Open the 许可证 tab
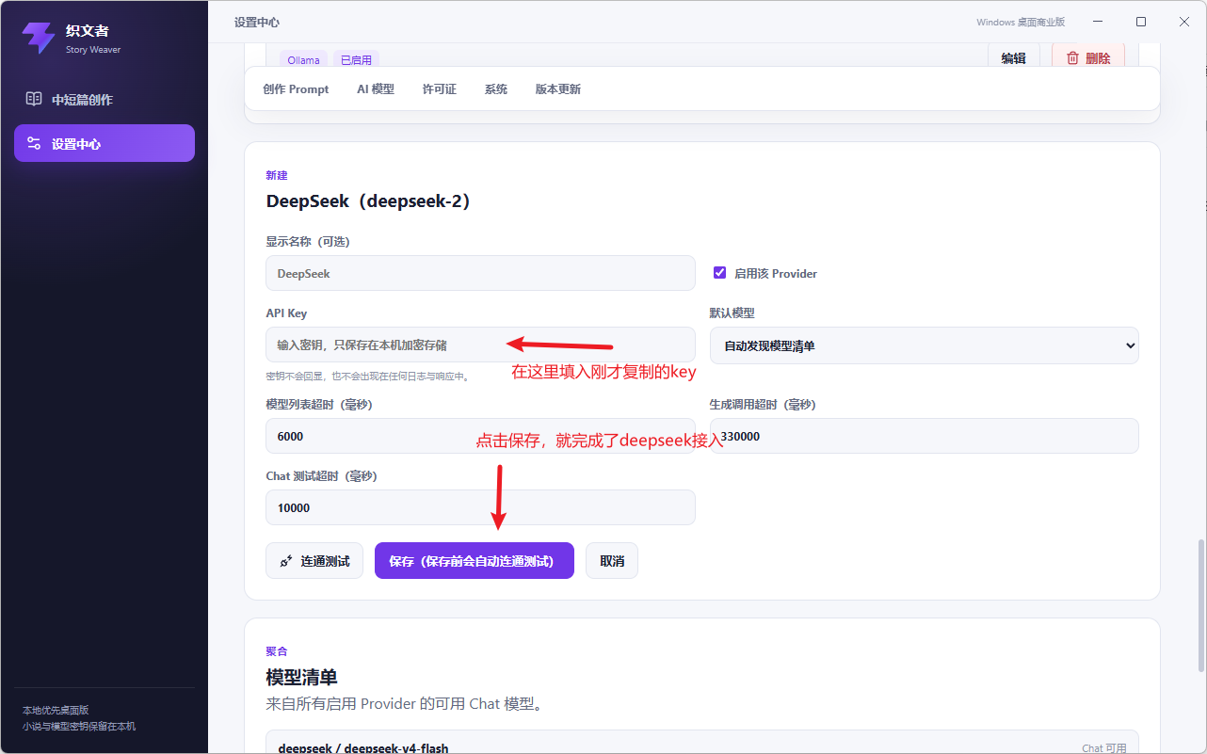The width and height of the screenshot is (1207, 754). (x=440, y=89)
